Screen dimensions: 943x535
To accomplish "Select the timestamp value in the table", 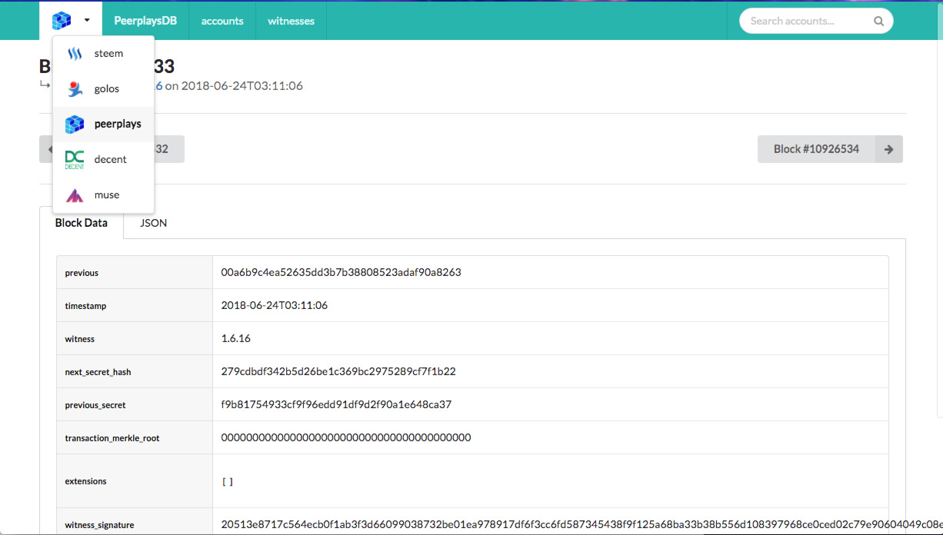I will [275, 305].
